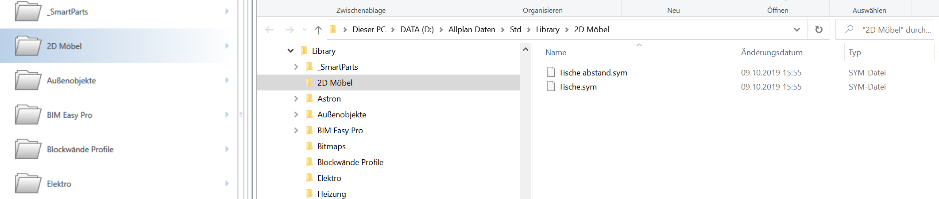The image size is (939, 199).
Task: Refresh the 2D Möbel folder view
Action: pyautogui.click(x=819, y=30)
